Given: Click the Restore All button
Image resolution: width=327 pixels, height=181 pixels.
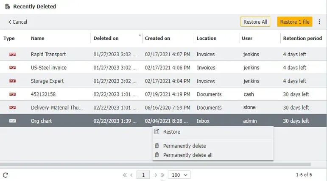Looking at the screenshot, I should [x=255, y=22].
